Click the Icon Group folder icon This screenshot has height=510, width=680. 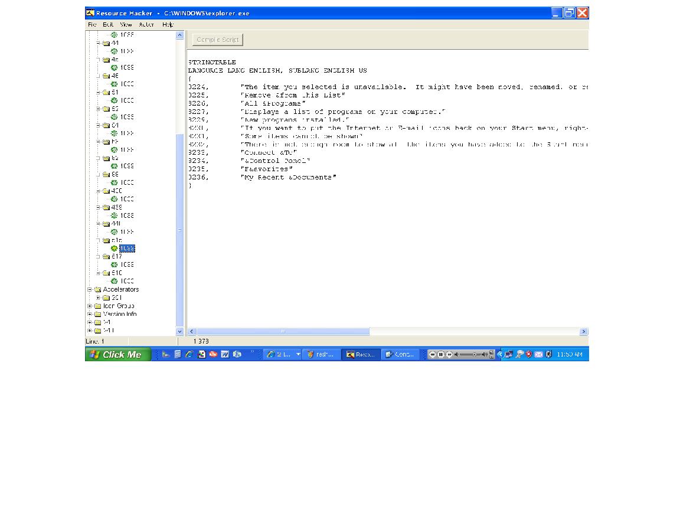[97, 306]
